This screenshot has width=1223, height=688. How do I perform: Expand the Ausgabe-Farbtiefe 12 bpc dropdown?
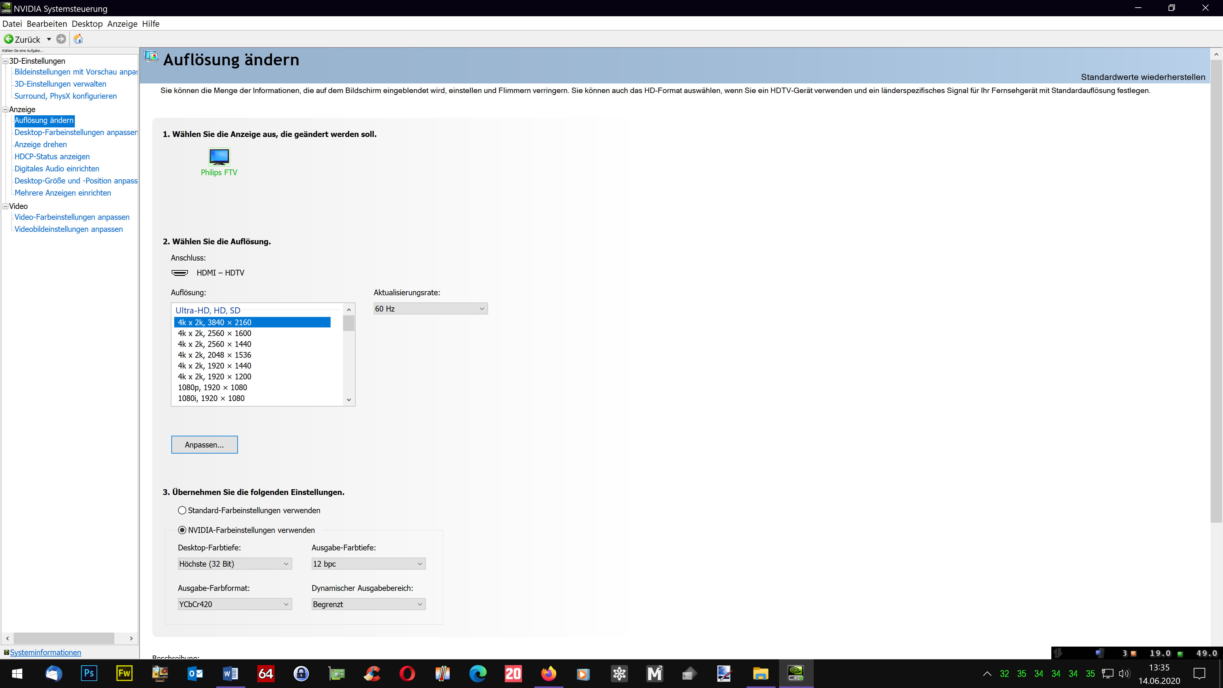(x=368, y=563)
